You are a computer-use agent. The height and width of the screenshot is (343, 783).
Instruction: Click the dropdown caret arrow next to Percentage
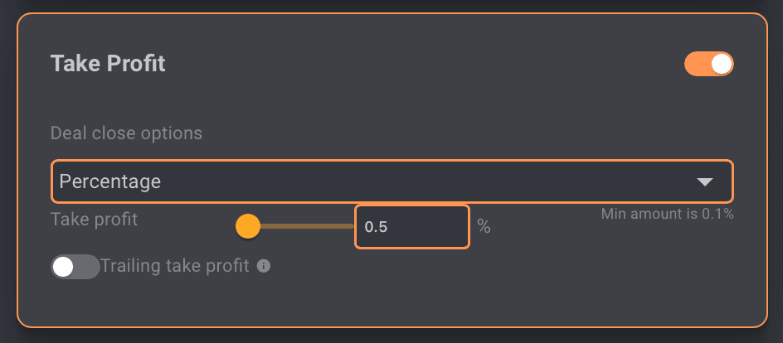[x=704, y=182]
